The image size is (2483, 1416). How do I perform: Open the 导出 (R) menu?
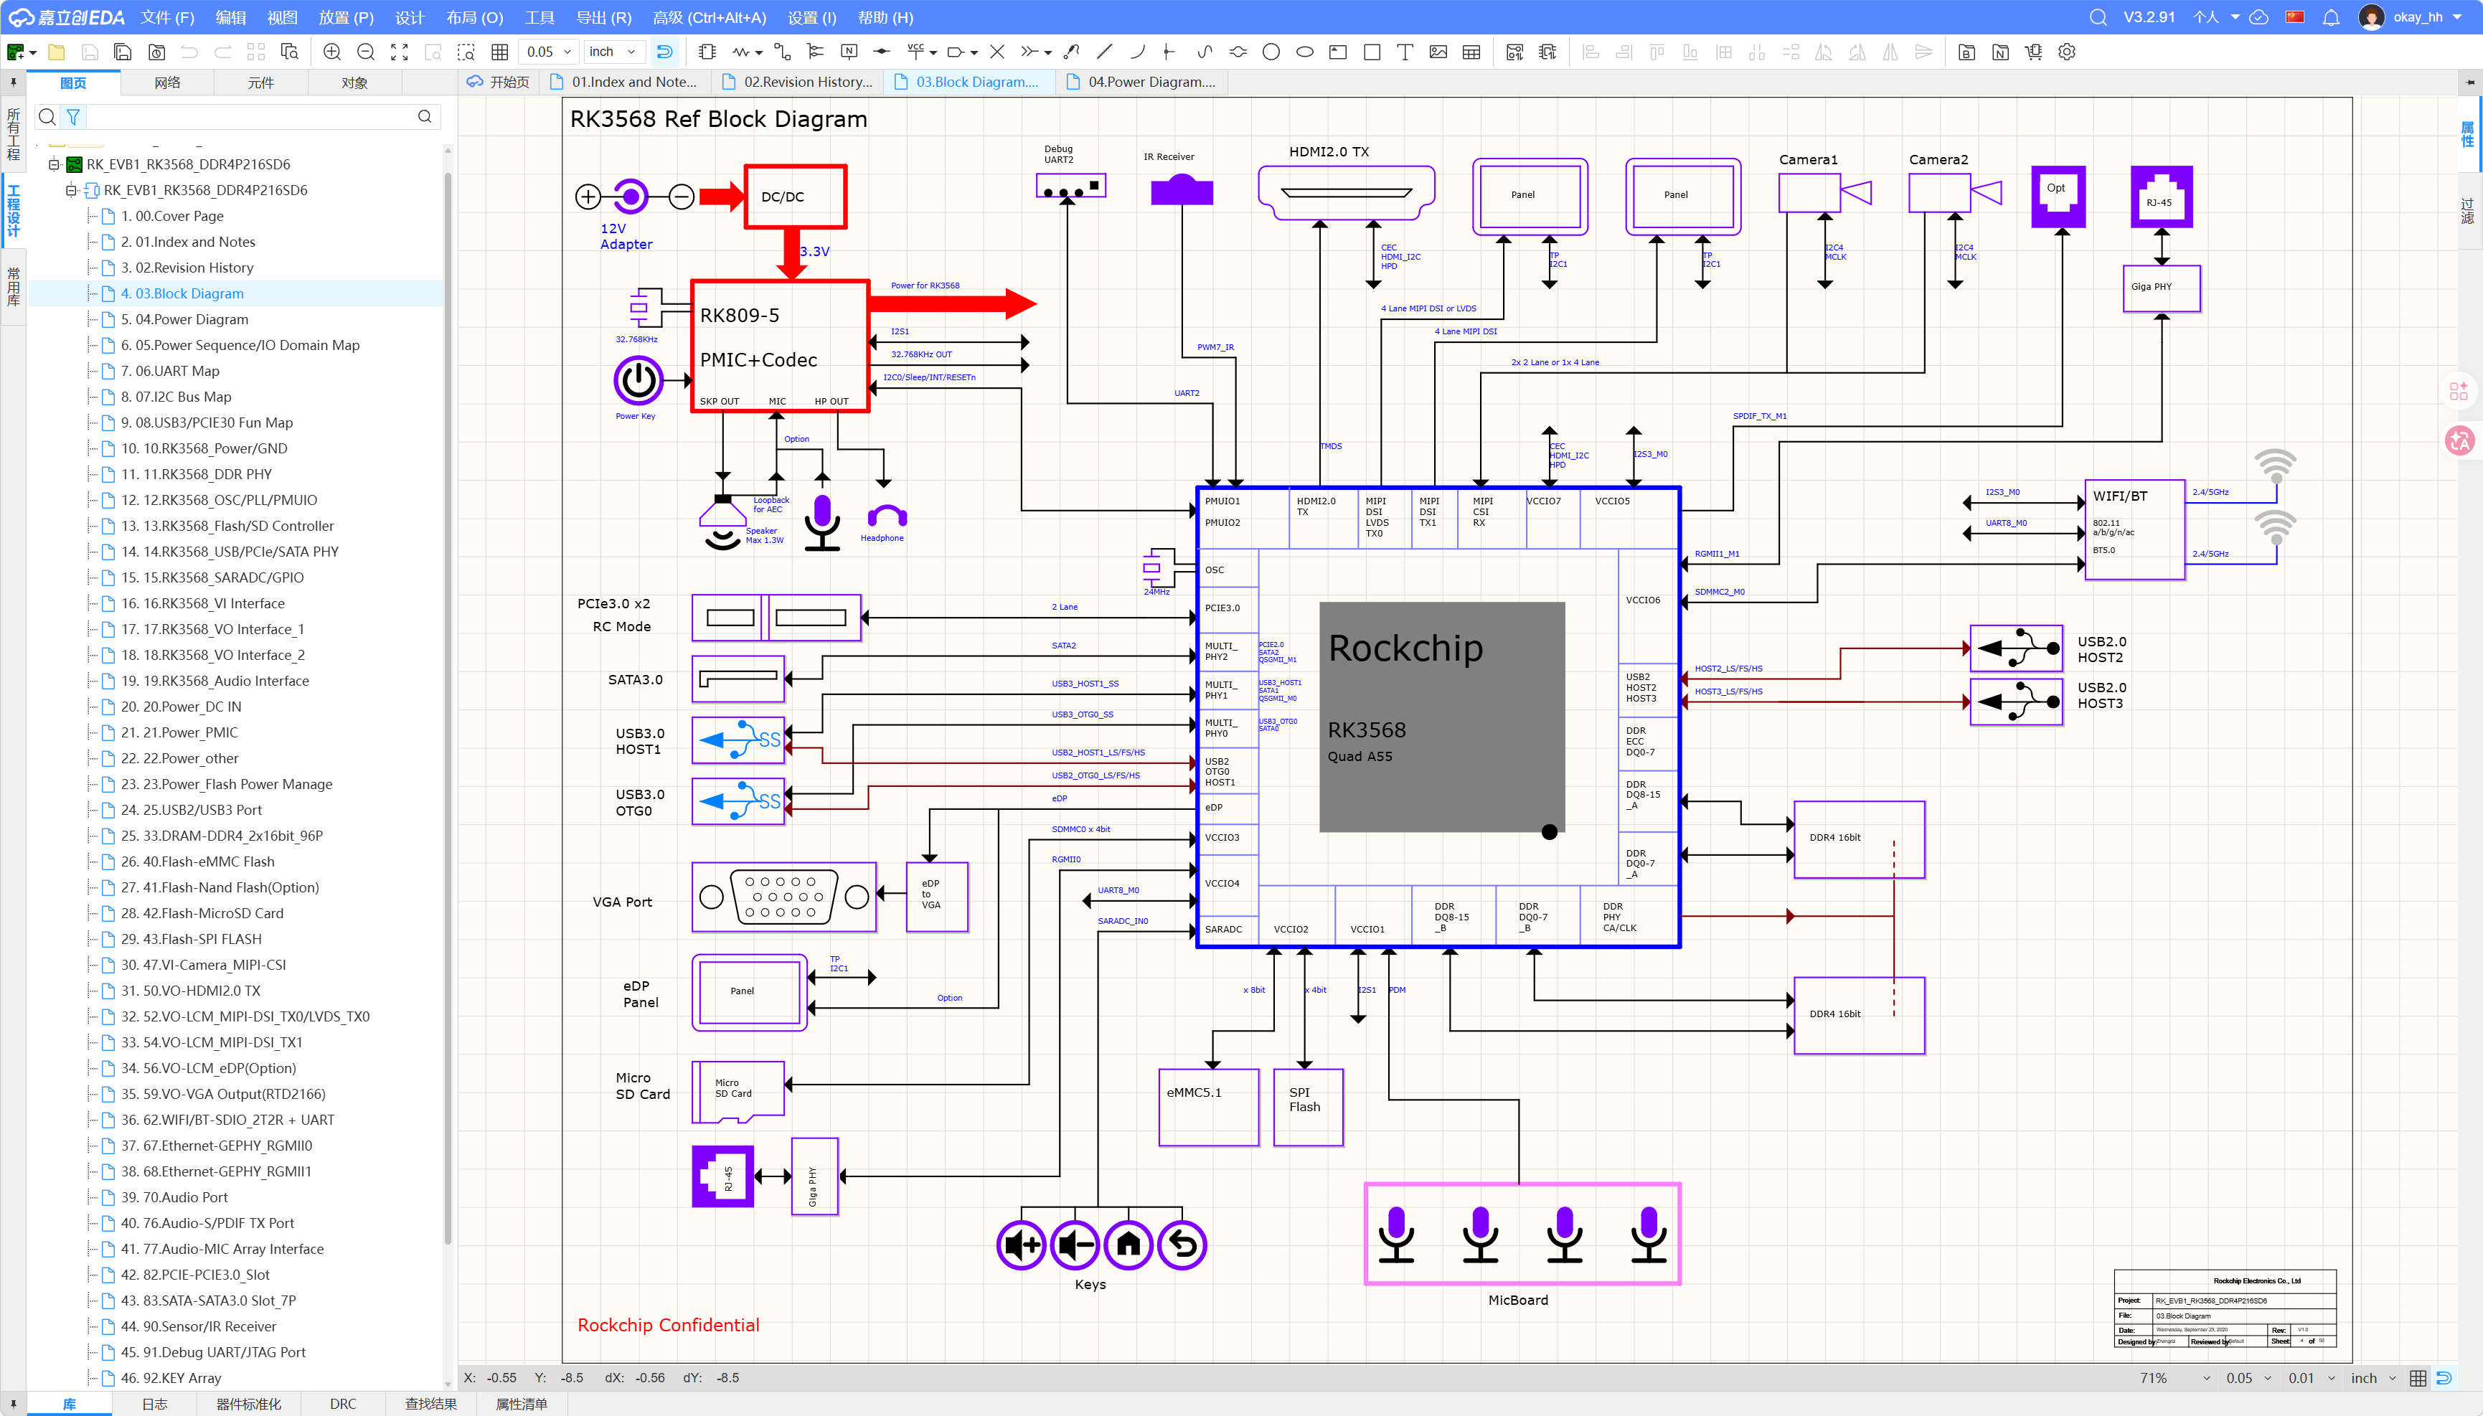[604, 17]
